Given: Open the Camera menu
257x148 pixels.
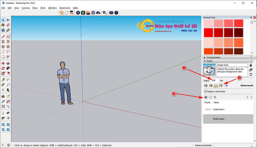Looking at the screenshot, I should click(x=26, y=8).
